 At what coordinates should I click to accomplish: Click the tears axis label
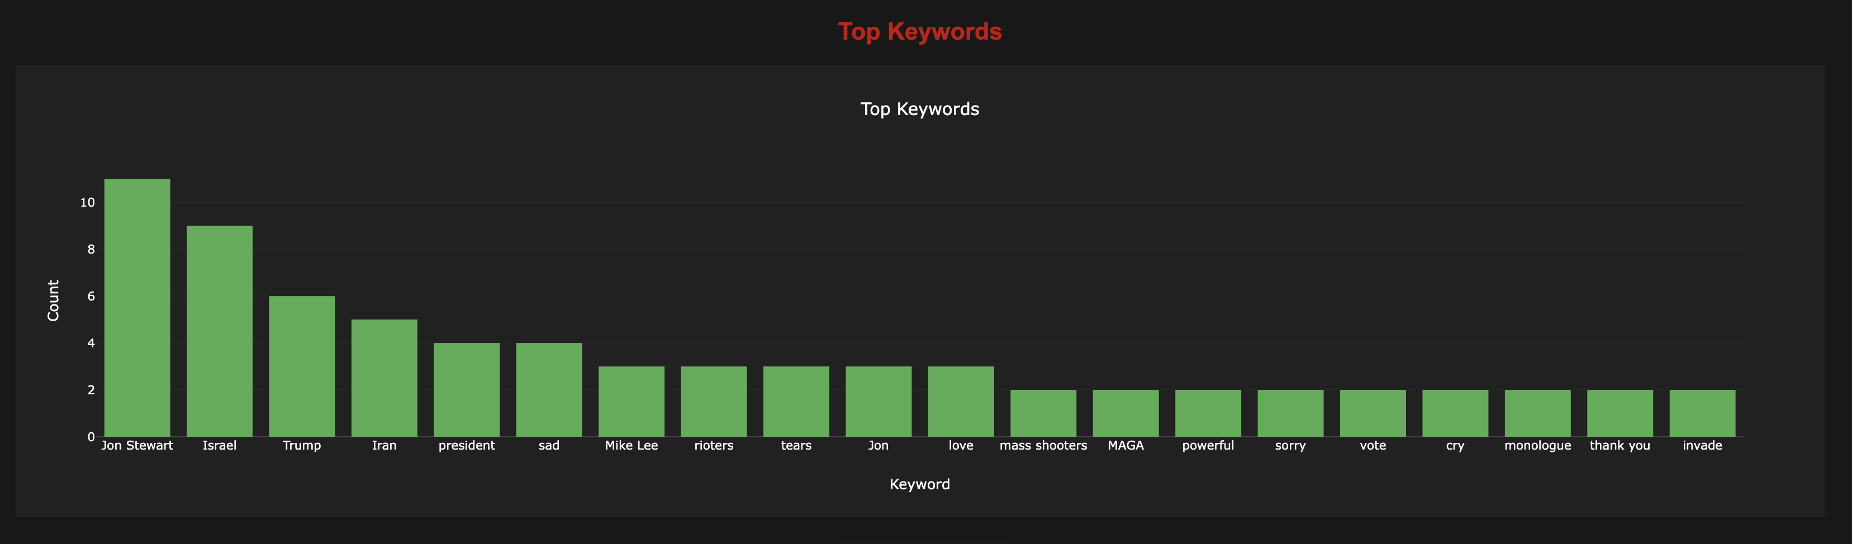[x=796, y=446]
